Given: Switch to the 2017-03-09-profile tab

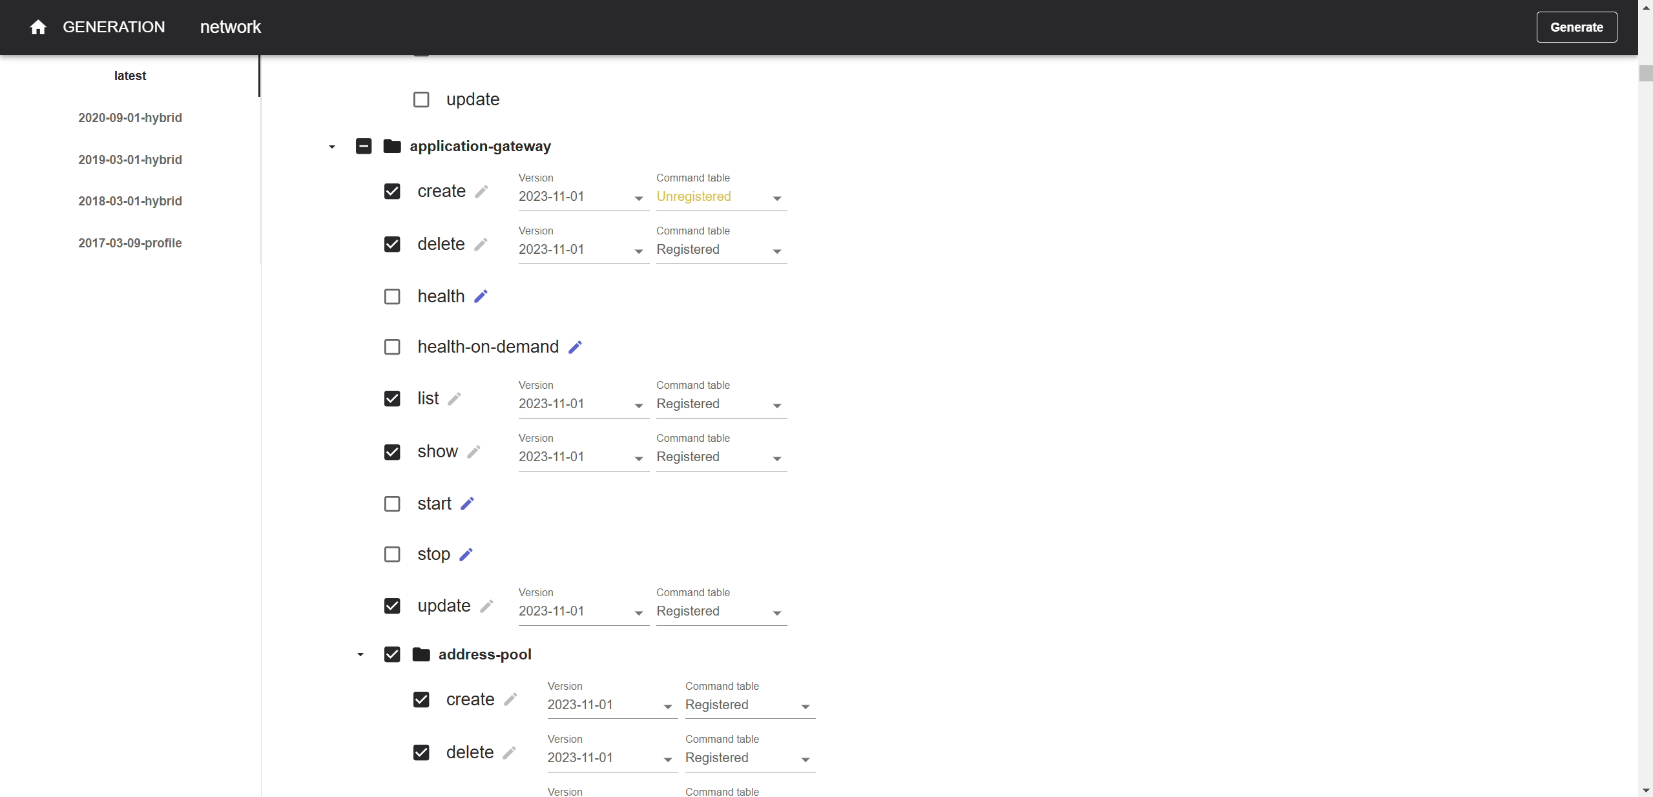Looking at the screenshot, I should (x=130, y=243).
